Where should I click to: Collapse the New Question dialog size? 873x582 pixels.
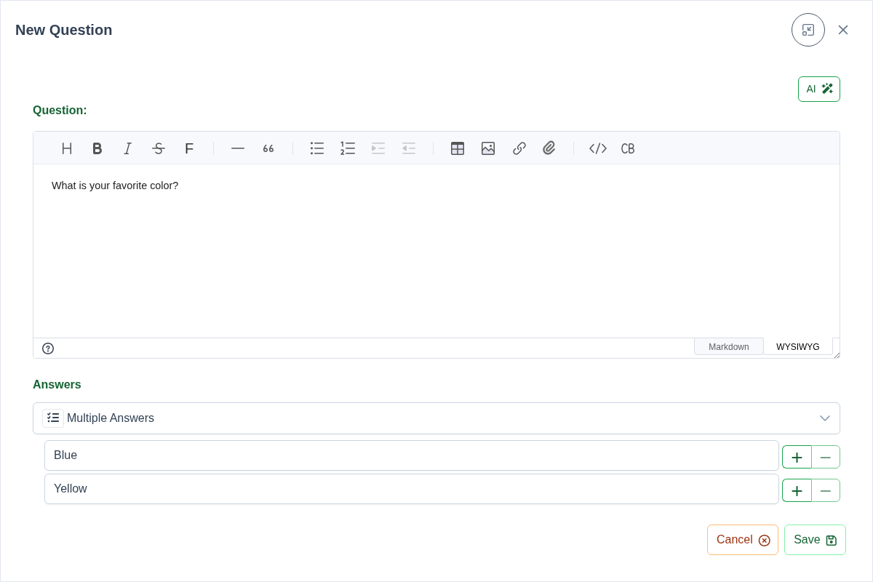click(x=808, y=30)
